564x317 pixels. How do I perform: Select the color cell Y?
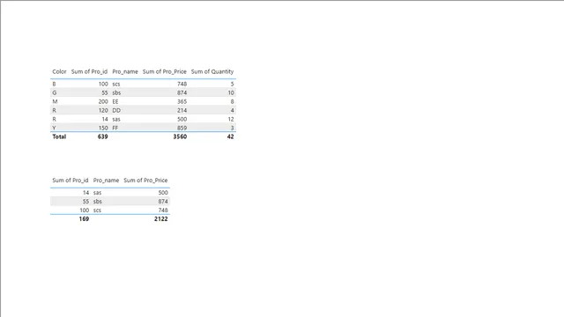pyautogui.click(x=54, y=128)
